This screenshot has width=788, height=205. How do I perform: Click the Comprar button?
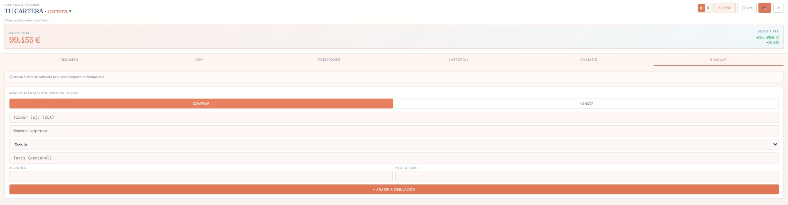(201, 104)
